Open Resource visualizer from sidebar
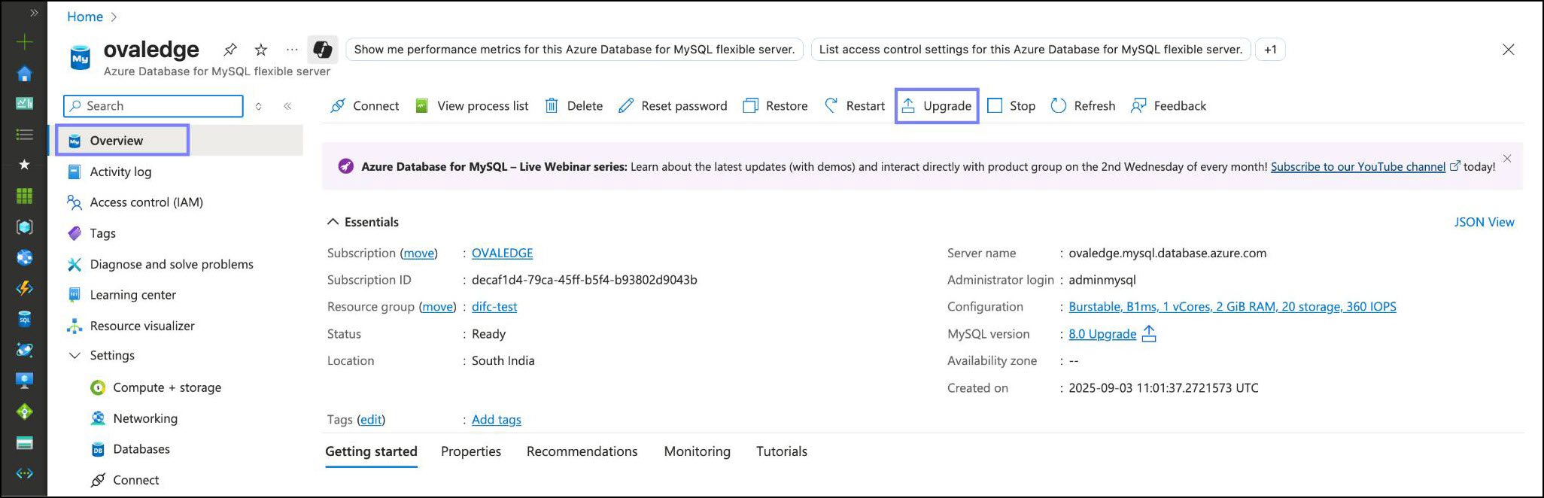This screenshot has width=1544, height=498. pyautogui.click(x=141, y=326)
